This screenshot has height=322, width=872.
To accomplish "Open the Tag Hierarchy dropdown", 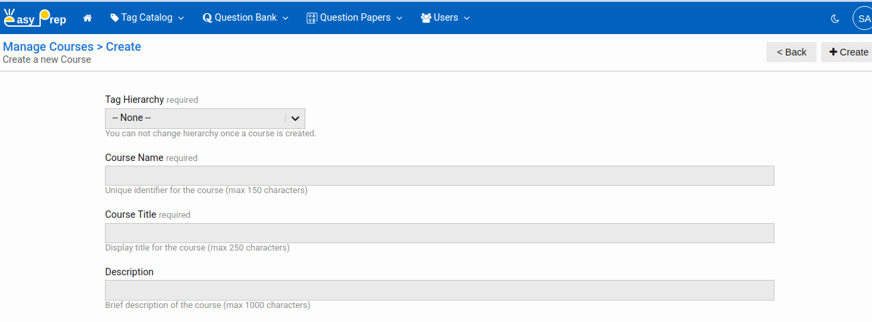I will click(x=204, y=118).
